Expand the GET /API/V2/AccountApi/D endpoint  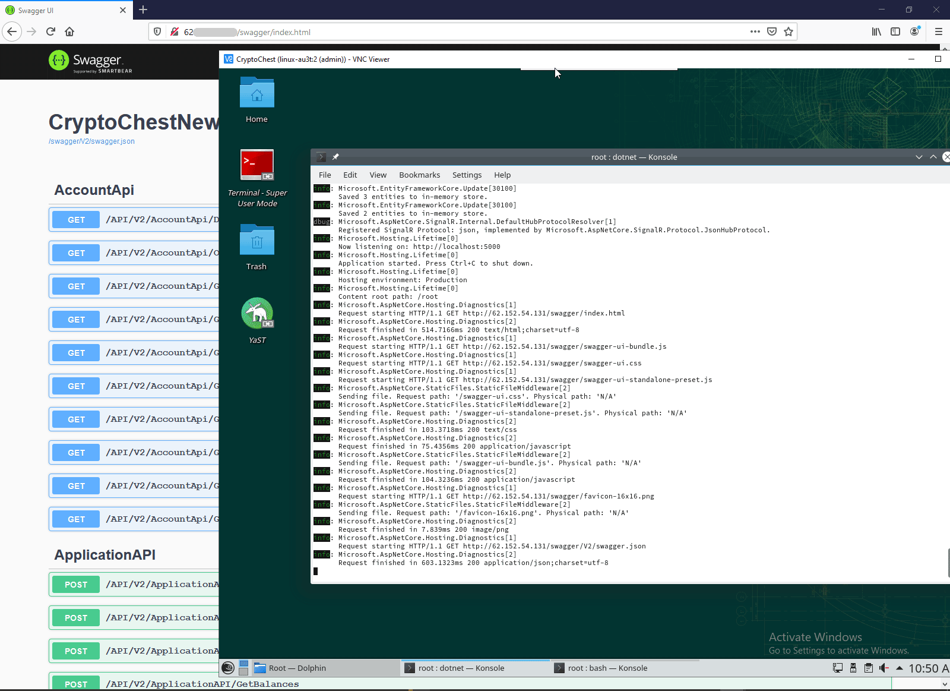[x=134, y=220]
